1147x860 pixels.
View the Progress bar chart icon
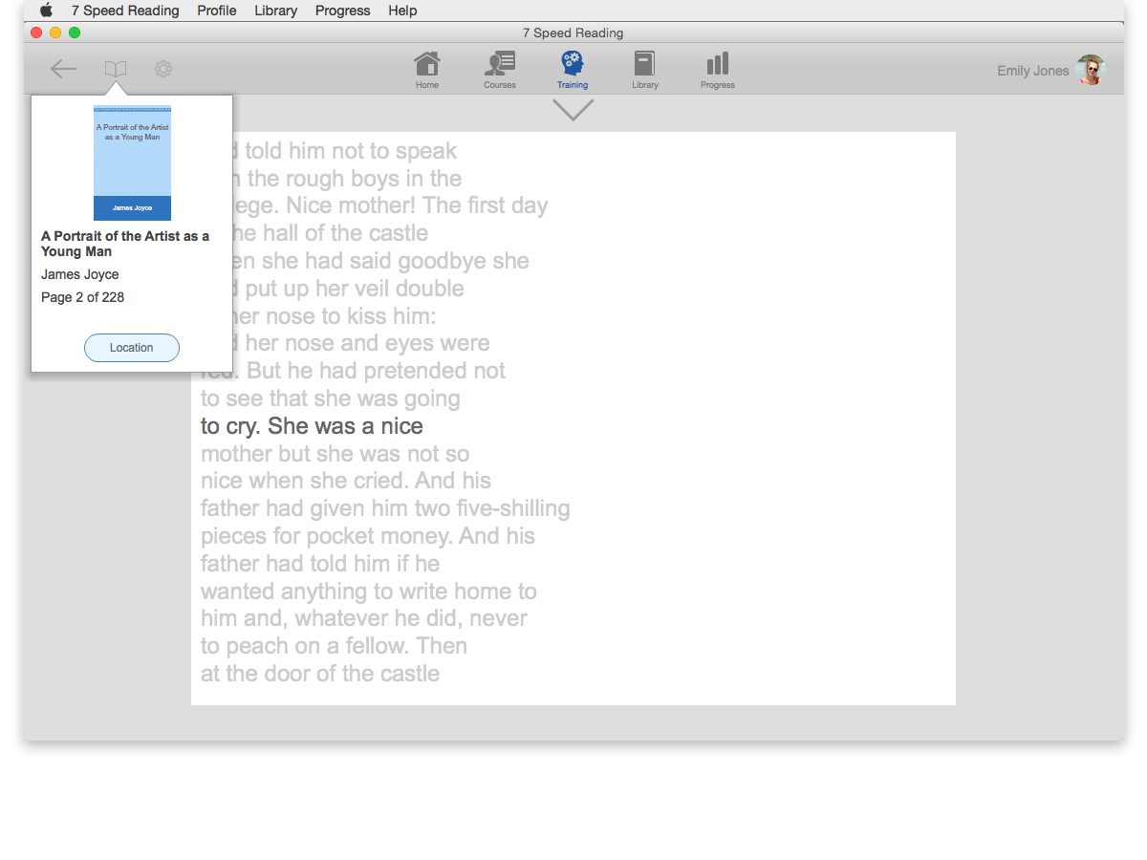pyautogui.click(x=718, y=70)
